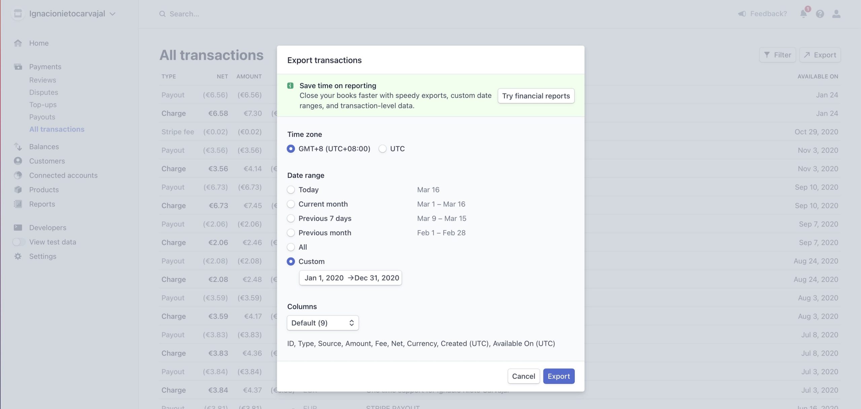Expand the Ignacionietocarvajal account menu
The image size is (861, 409).
[72, 14]
